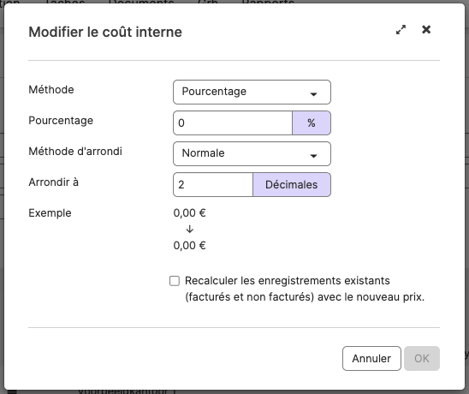The width and height of the screenshot is (469, 394).
Task: Click the Pourcentage value input field
Action: [233, 123]
